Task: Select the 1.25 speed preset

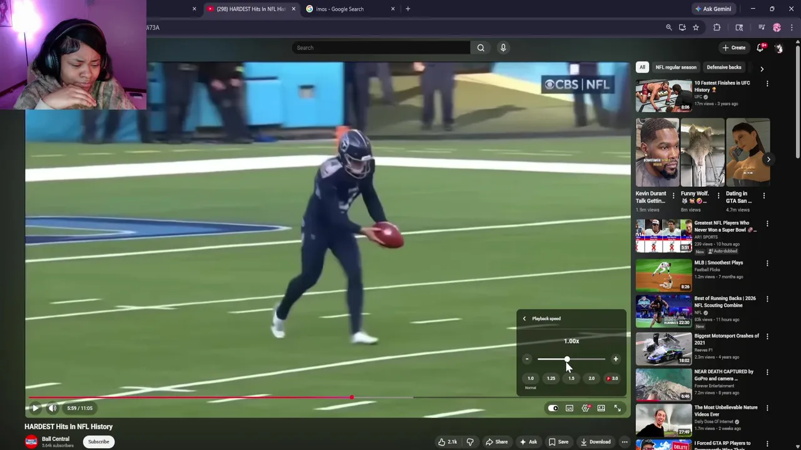Action: (551, 378)
